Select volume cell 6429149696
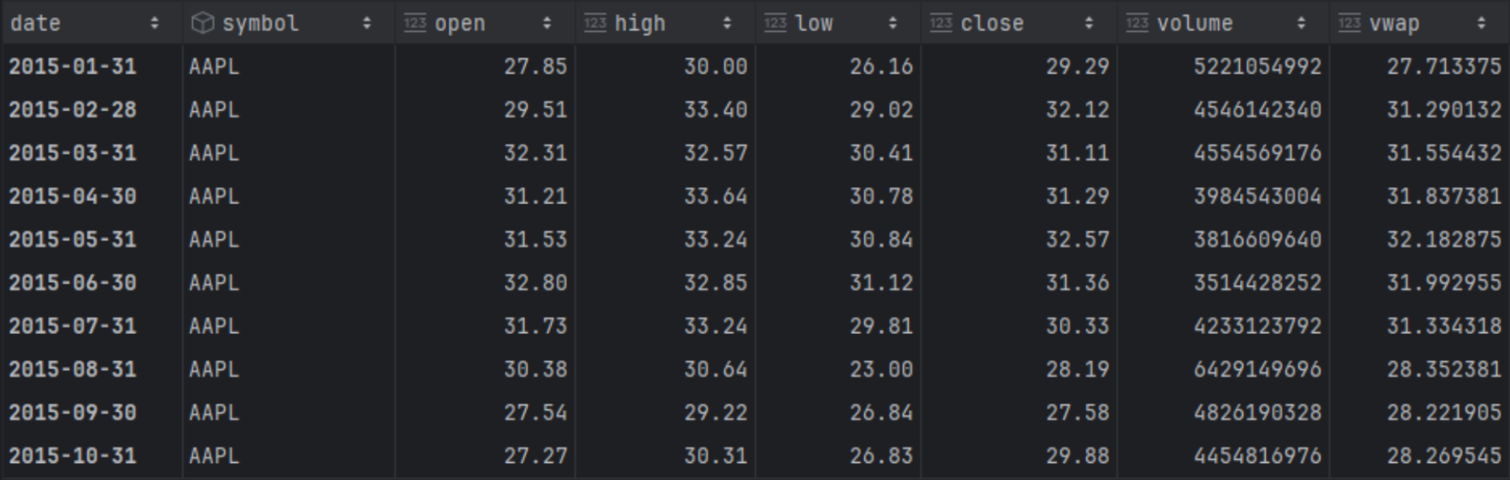This screenshot has height=480, width=1510. pyautogui.click(x=1223, y=369)
